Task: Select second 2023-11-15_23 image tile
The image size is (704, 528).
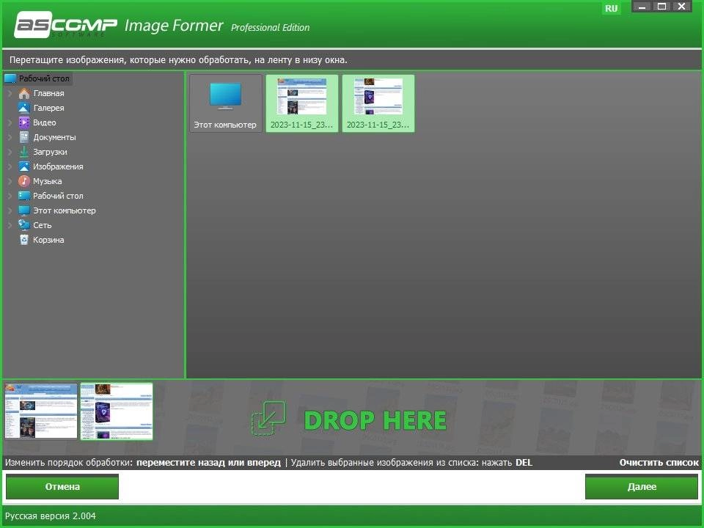Action: [x=378, y=103]
